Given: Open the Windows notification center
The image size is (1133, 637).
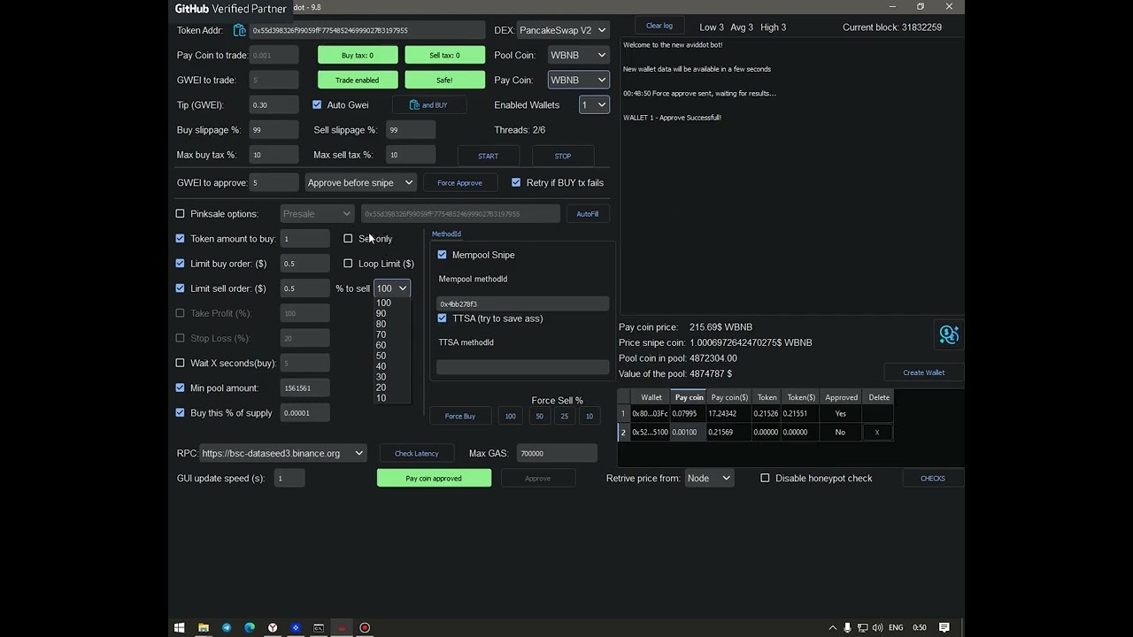Looking at the screenshot, I should point(944,627).
